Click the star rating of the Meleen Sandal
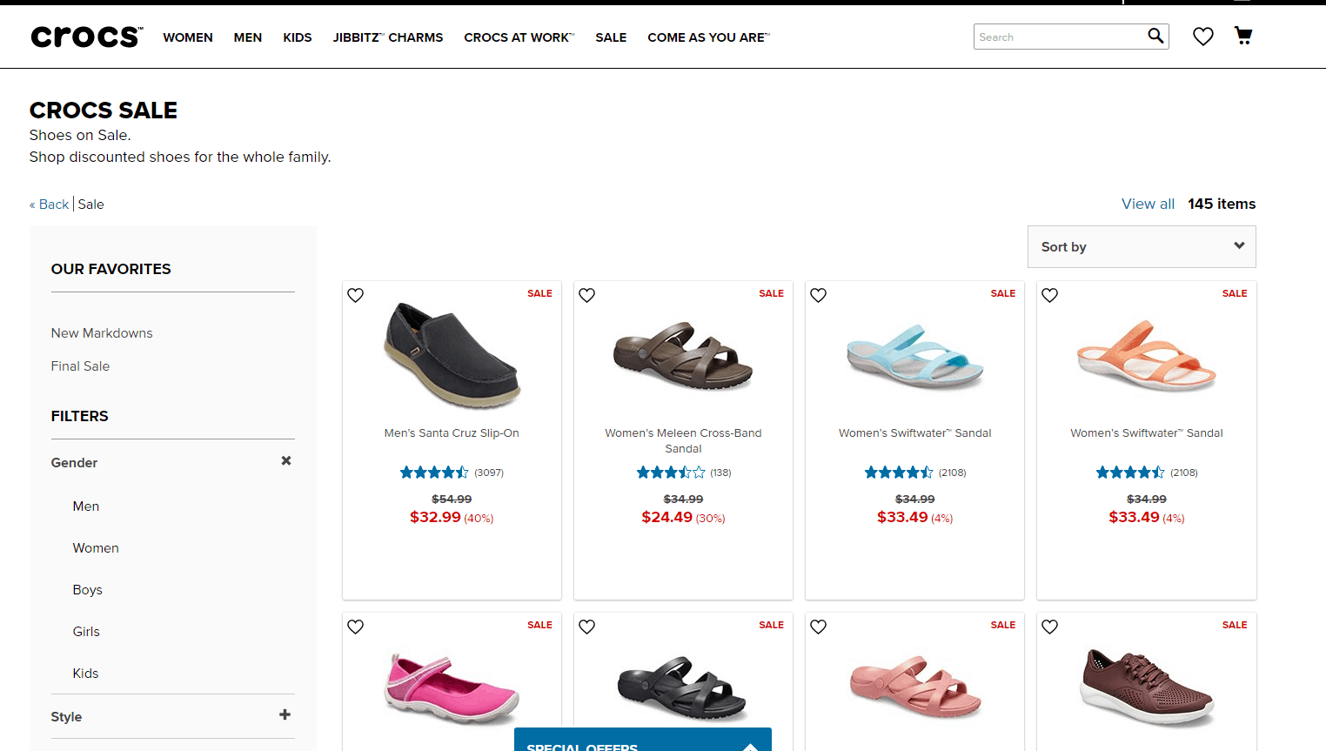The height and width of the screenshot is (751, 1326). pyautogui.click(x=671, y=473)
